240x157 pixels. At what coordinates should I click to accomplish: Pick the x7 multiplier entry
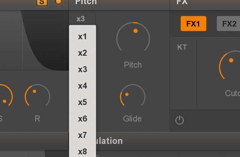(x=82, y=135)
